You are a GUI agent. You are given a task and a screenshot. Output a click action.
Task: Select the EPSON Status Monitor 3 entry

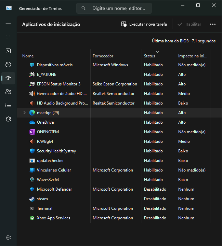[58, 84]
